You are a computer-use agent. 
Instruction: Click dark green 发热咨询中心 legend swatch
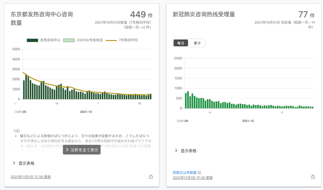tap(32, 40)
